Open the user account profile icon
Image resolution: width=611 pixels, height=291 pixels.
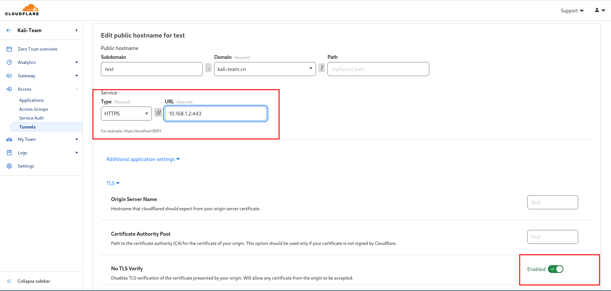597,10
